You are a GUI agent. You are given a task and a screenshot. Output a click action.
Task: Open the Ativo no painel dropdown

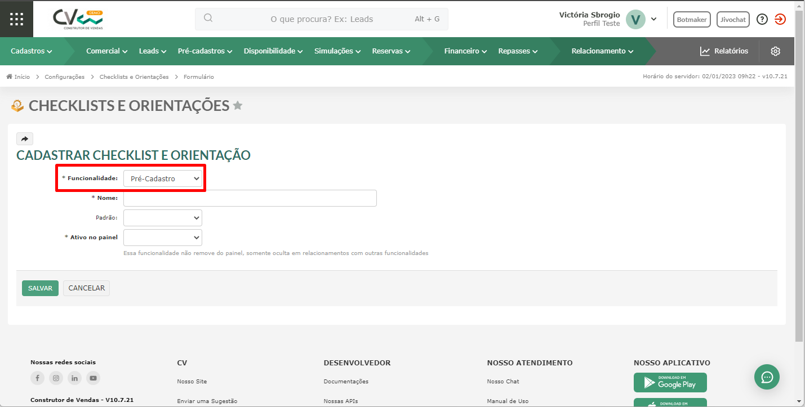163,238
